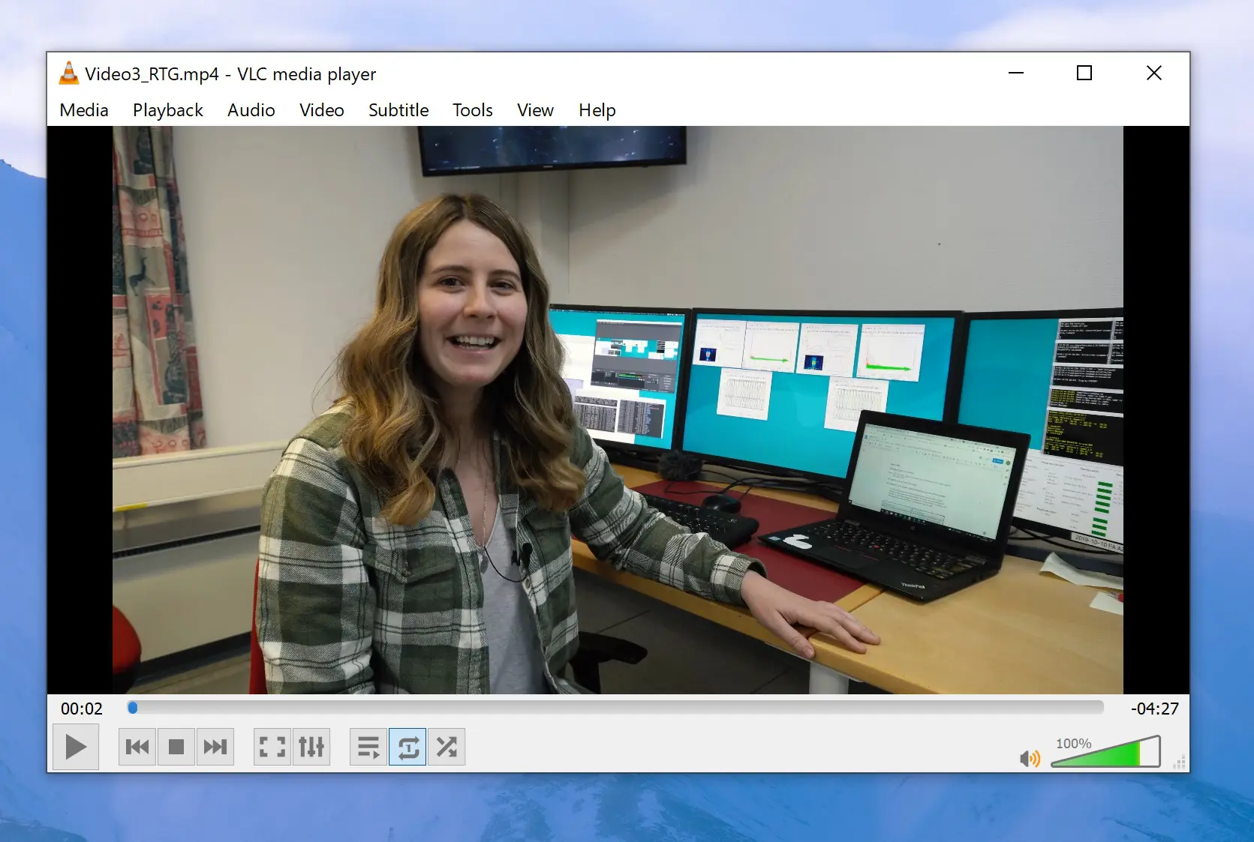Skip to previous media track
This screenshot has height=842, width=1254.
(137, 747)
